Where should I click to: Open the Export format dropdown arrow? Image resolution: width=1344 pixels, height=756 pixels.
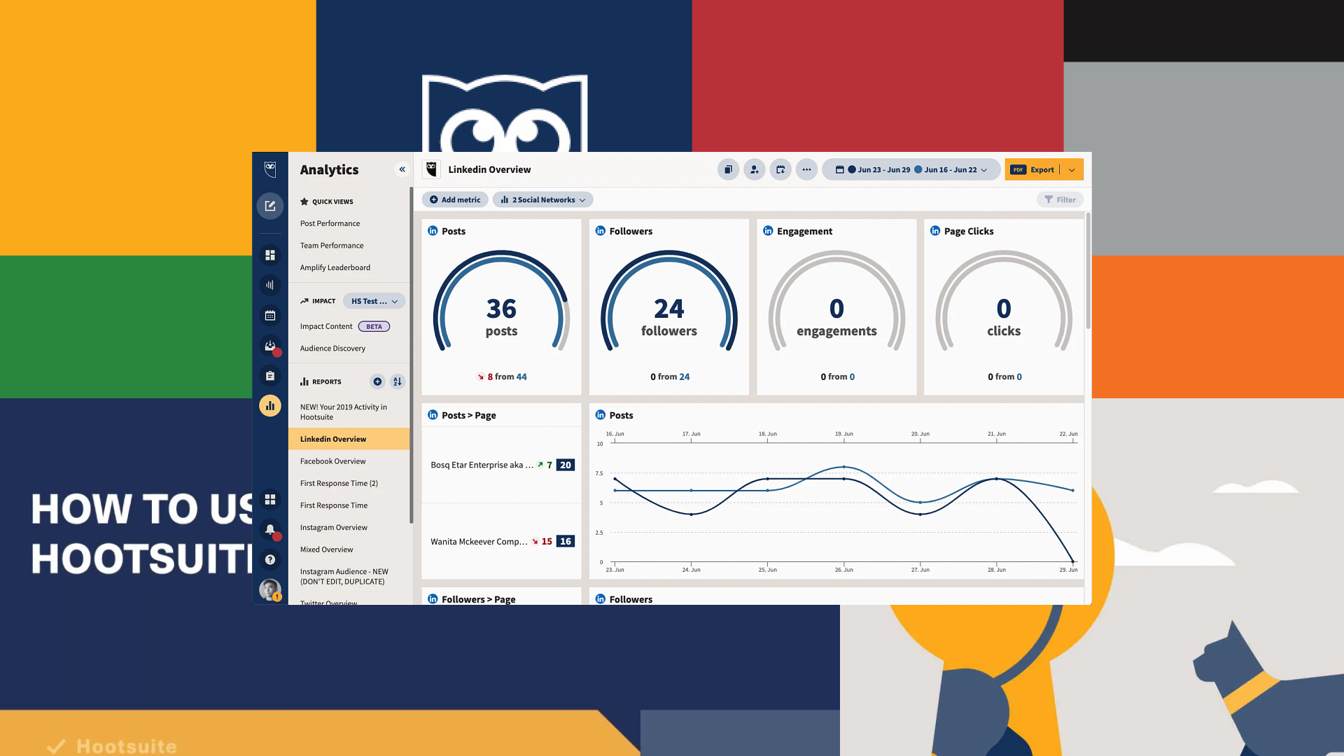(1072, 169)
